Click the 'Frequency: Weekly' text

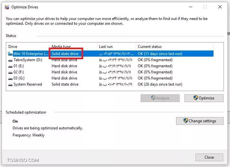click(28, 135)
